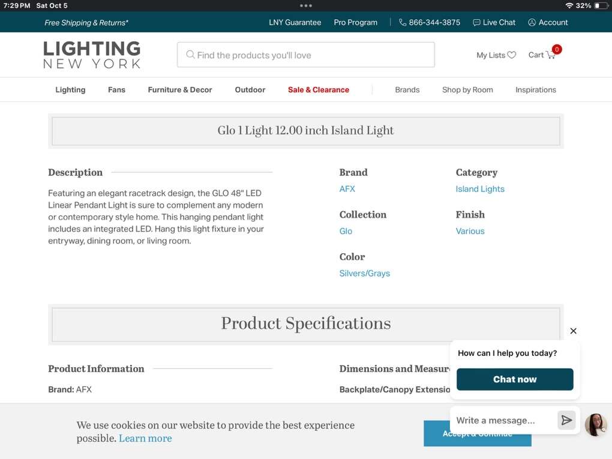Viewport: 612px width, 459px height.
Task: Start Live Chat from top bar
Action: (x=494, y=22)
